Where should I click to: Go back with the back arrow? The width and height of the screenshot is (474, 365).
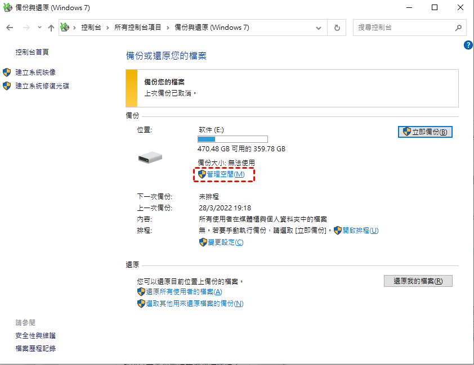point(10,28)
